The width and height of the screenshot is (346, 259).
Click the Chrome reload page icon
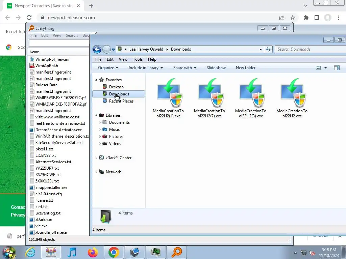(29, 18)
